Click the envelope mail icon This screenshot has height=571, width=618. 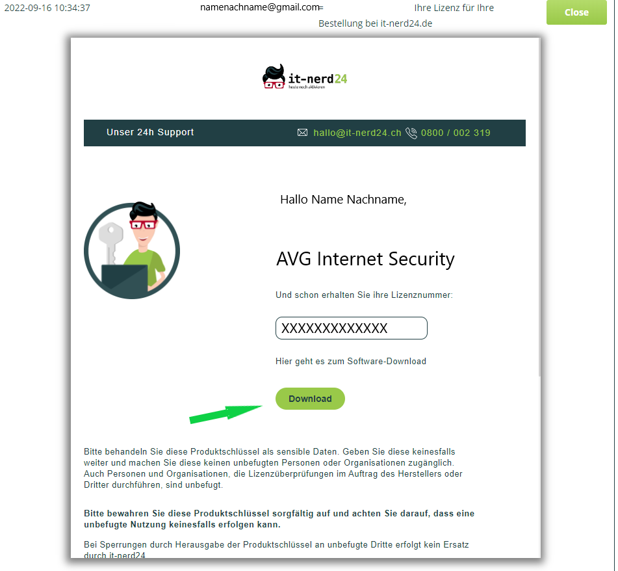click(x=302, y=133)
